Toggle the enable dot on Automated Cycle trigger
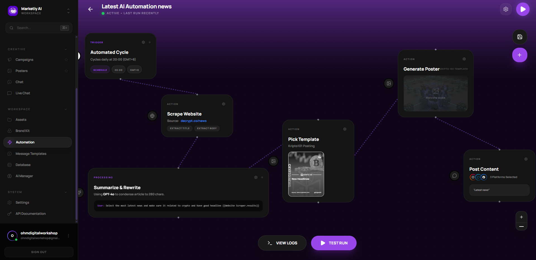The width and height of the screenshot is (536, 260). pyautogui.click(x=150, y=42)
